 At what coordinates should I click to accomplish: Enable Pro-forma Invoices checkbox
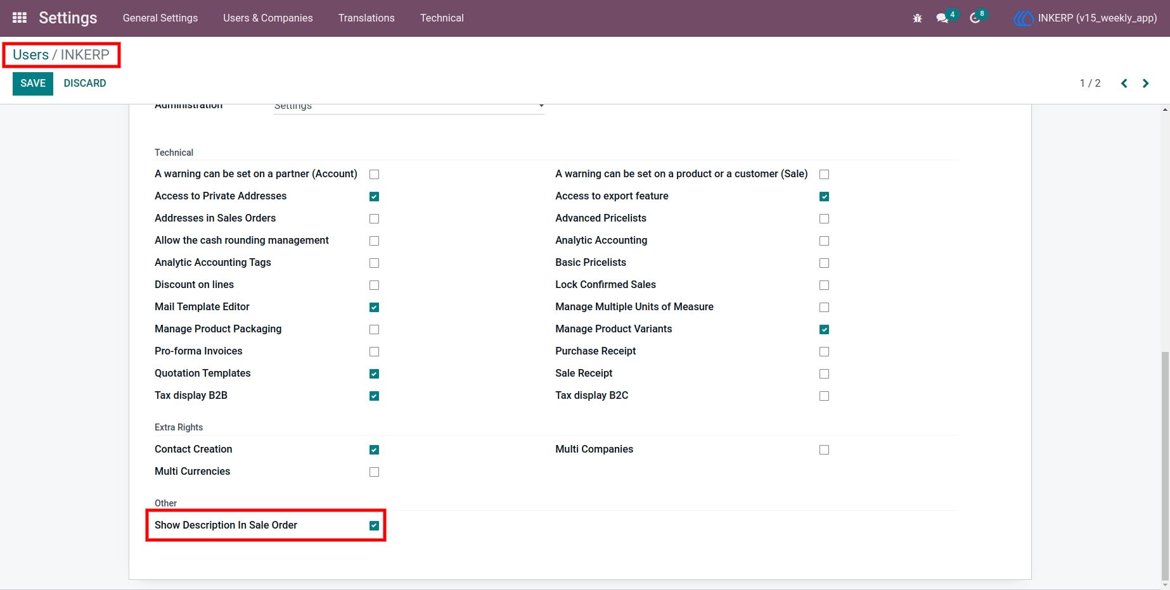click(x=374, y=351)
